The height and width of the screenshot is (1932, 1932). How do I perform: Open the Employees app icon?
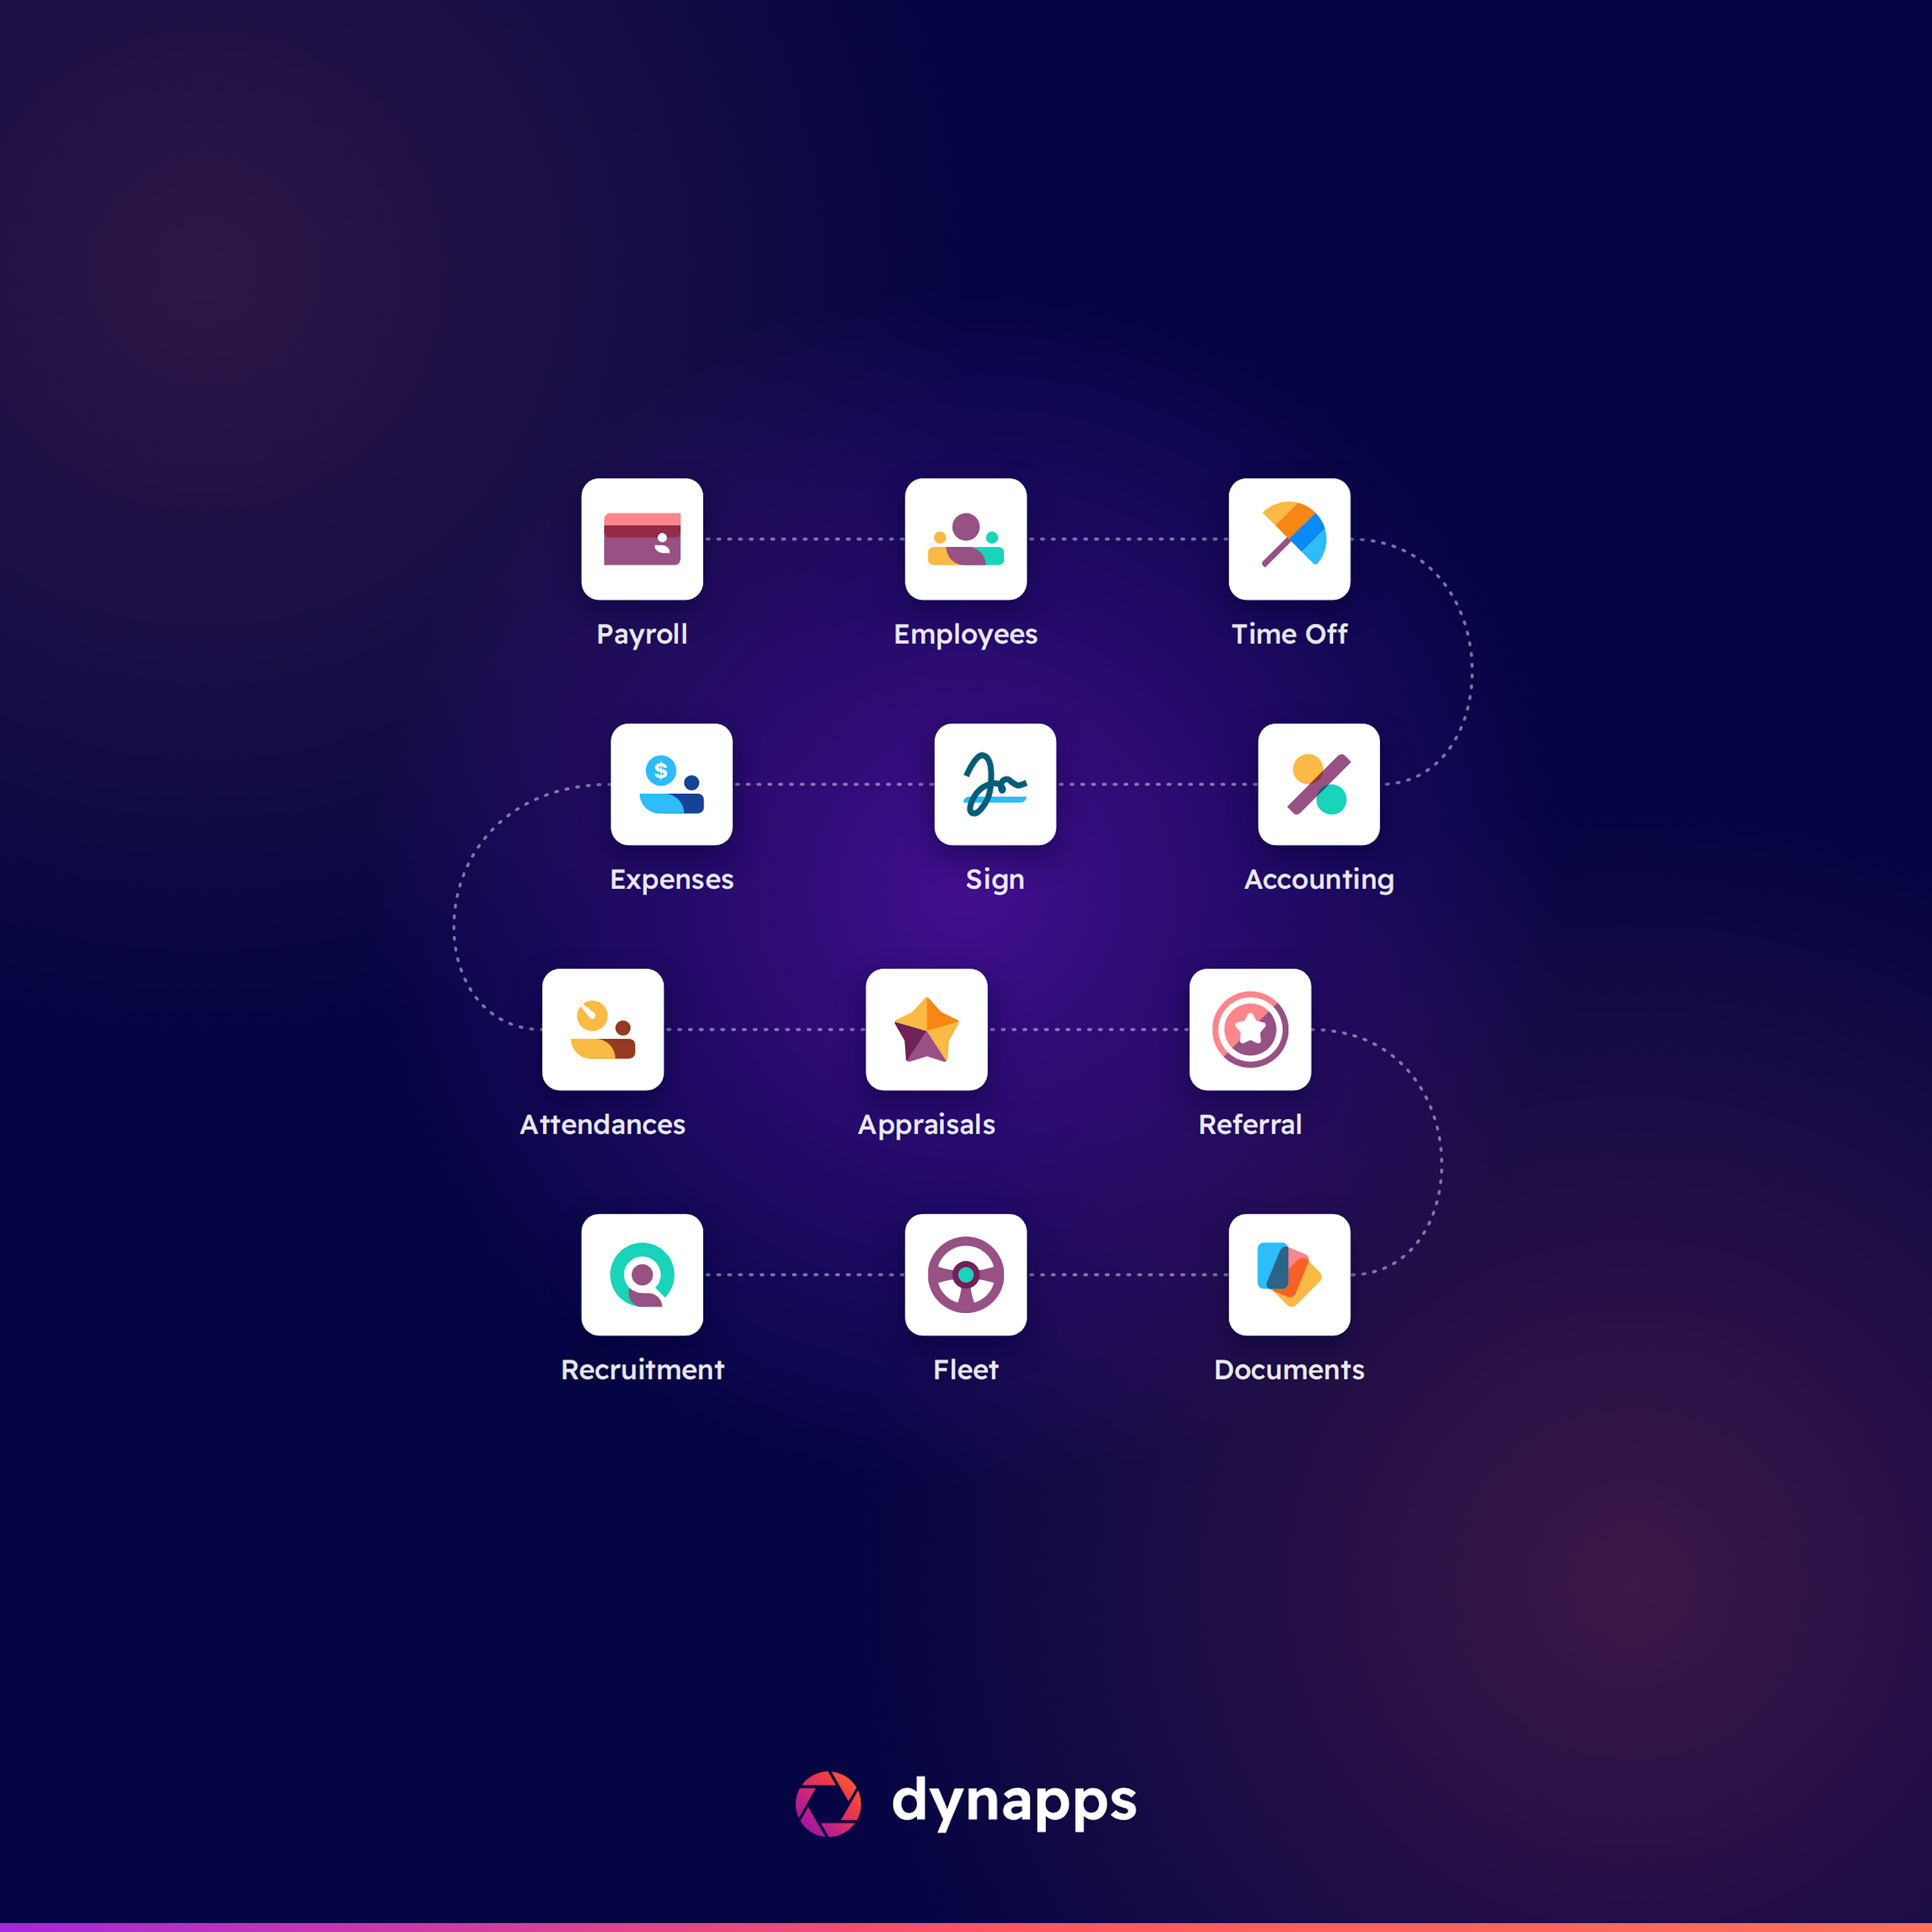tap(966, 539)
